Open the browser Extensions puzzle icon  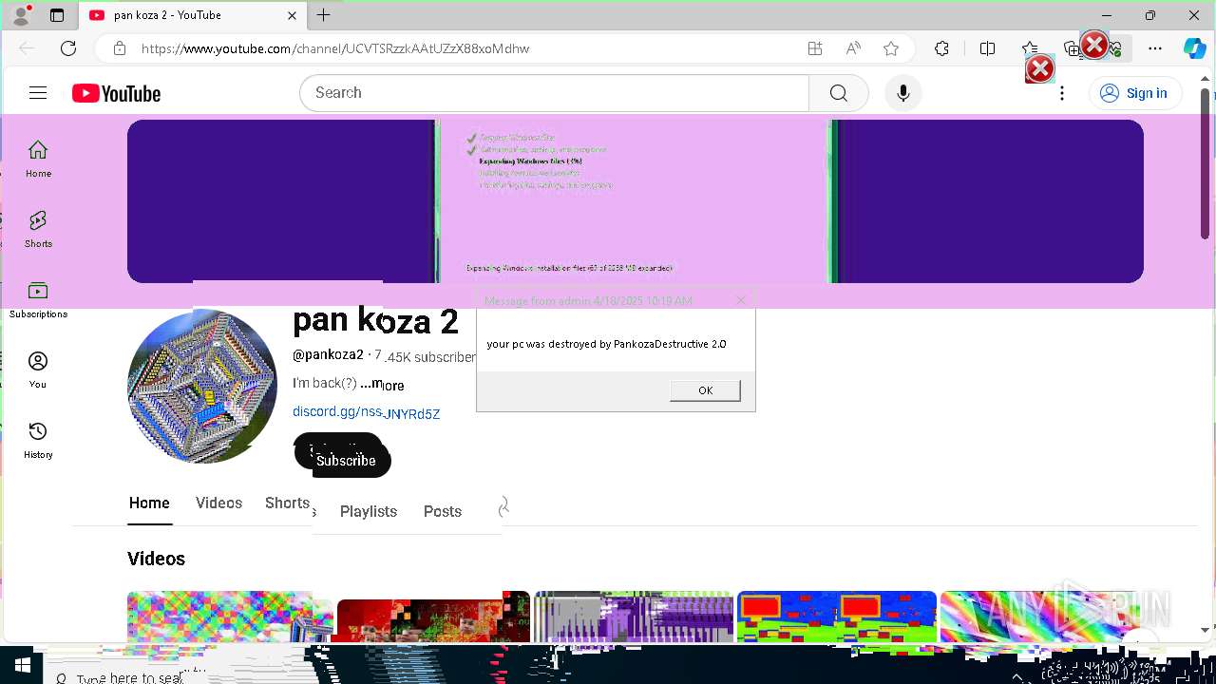tap(941, 48)
